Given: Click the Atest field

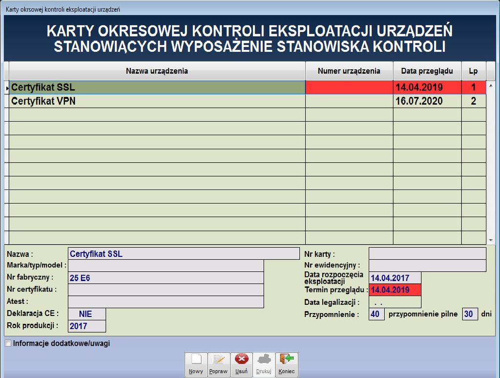Looking at the screenshot, I should [x=166, y=302].
